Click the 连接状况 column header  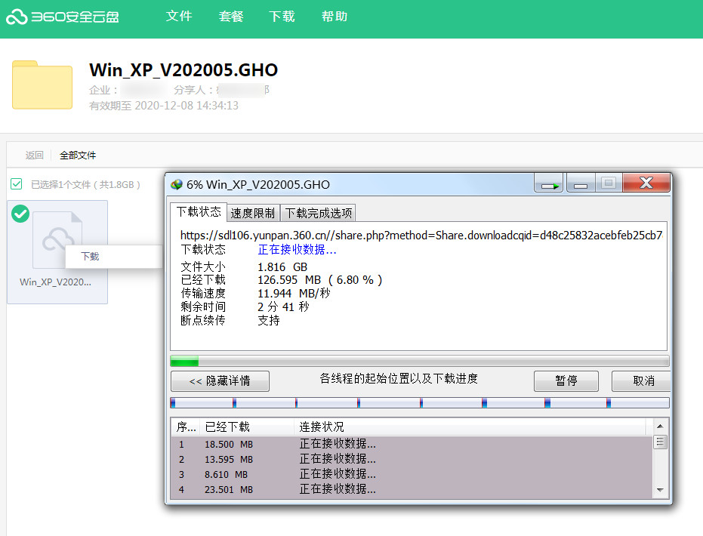pyautogui.click(x=470, y=427)
